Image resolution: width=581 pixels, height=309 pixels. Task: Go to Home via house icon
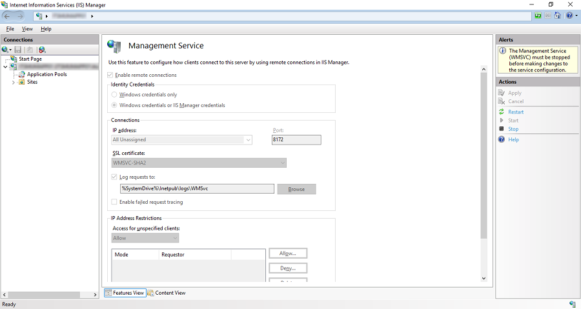(557, 15)
